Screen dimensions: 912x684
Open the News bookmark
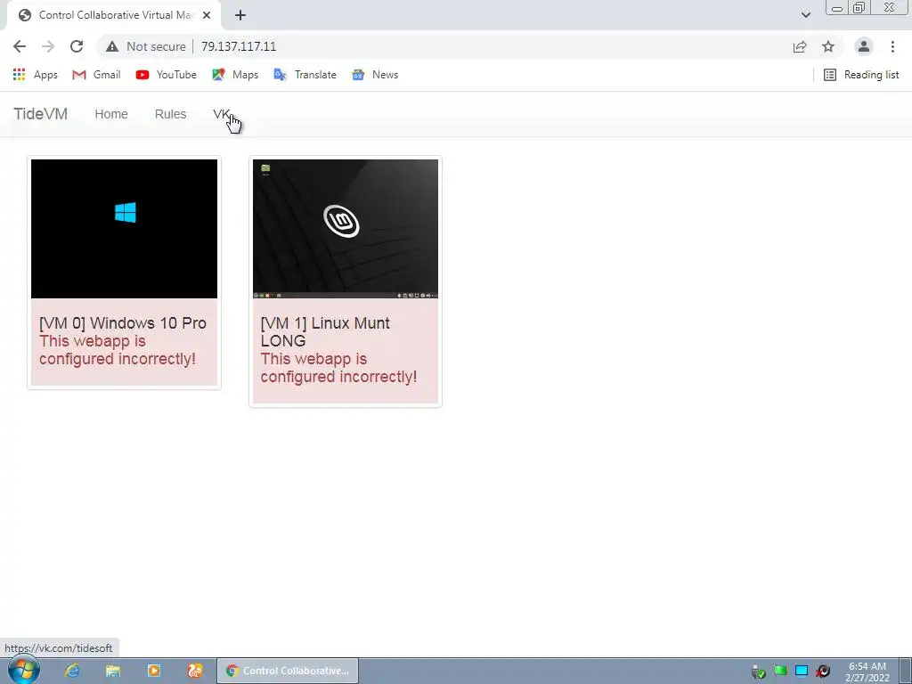[375, 75]
